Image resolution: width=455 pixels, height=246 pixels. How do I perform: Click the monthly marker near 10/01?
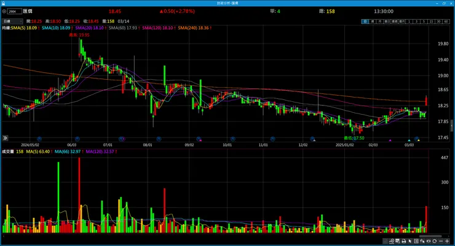pyautogui.click(x=232, y=139)
